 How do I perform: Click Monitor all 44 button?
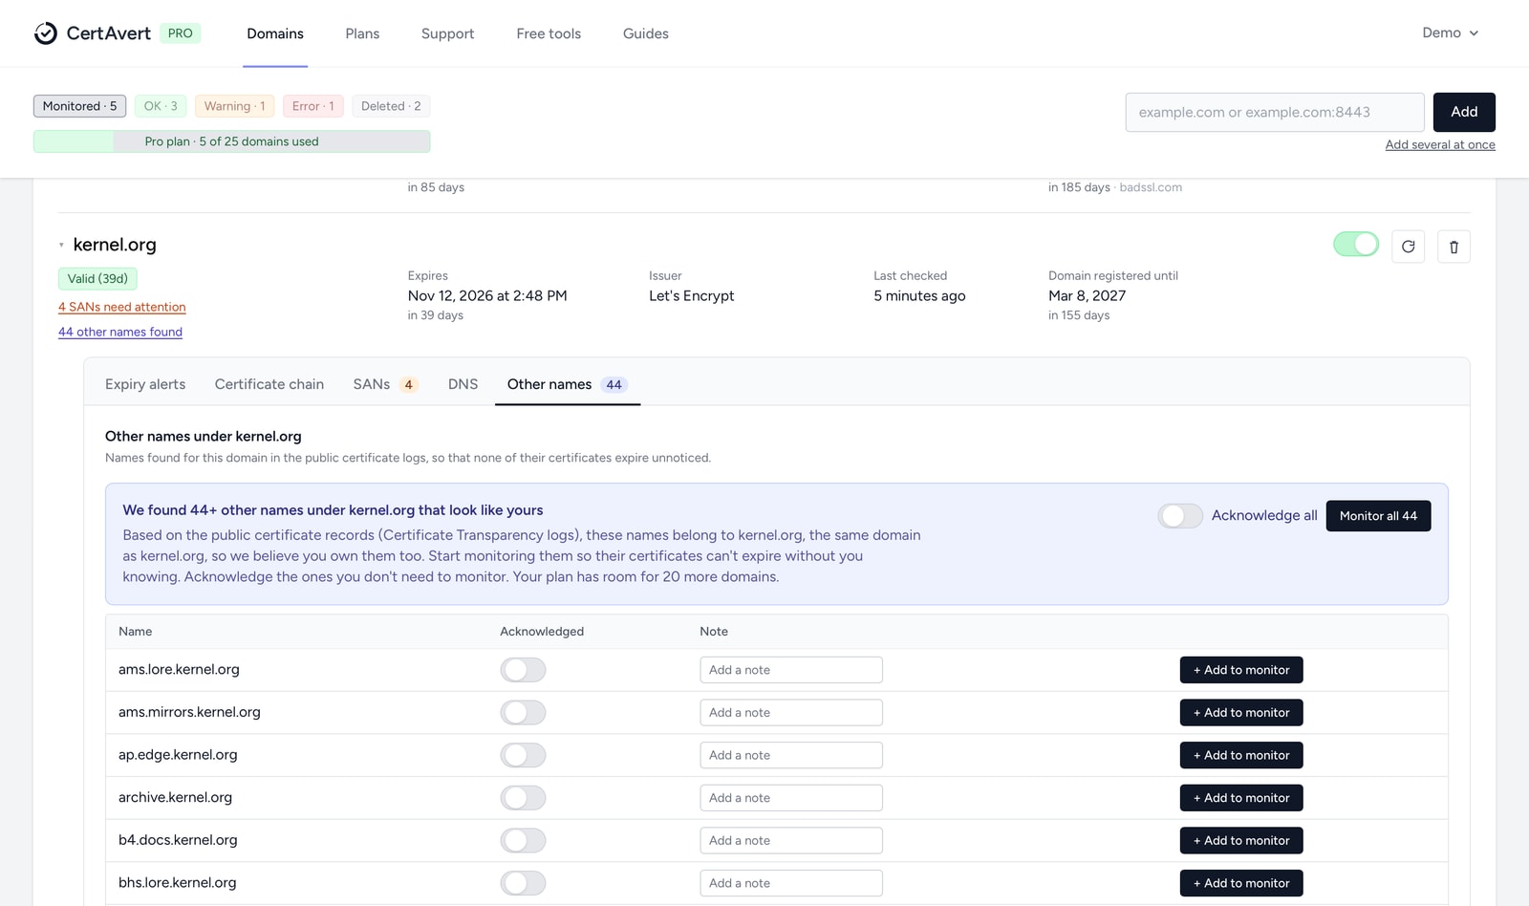click(1378, 516)
